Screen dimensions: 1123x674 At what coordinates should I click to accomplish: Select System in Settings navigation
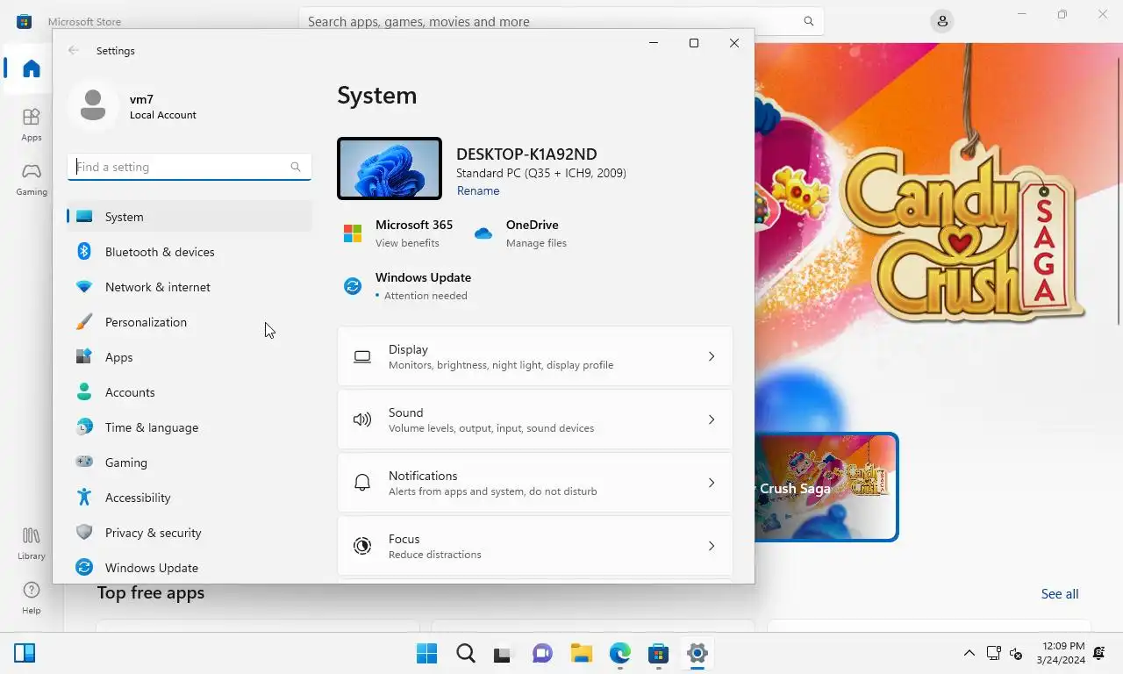click(x=190, y=217)
